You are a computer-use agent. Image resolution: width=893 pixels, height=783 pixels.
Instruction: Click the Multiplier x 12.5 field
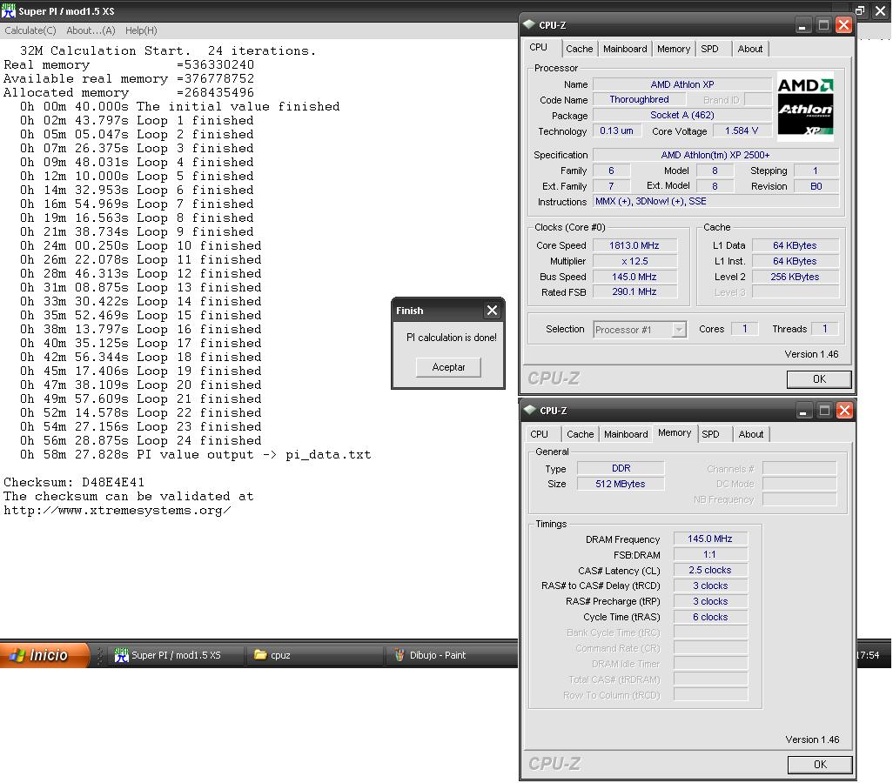[634, 261]
